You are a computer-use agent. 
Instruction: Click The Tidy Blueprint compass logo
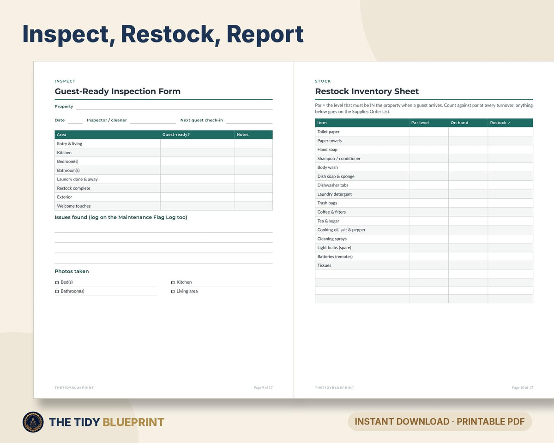click(x=33, y=422)
